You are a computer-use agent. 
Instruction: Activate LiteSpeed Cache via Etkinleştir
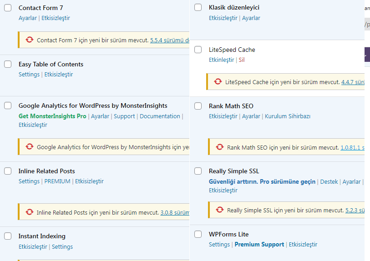221,60
